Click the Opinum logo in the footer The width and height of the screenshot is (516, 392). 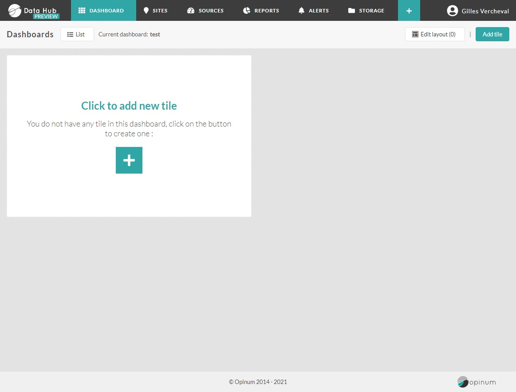pos(477,382)
